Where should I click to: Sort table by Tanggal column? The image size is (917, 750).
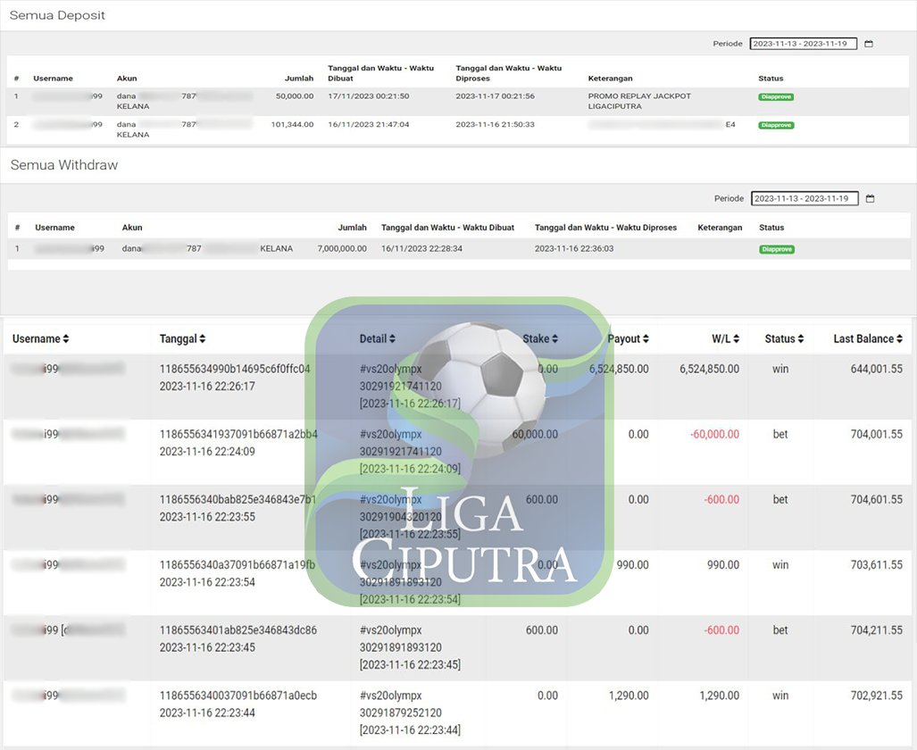pyautogui.click(x=182, y=338)
